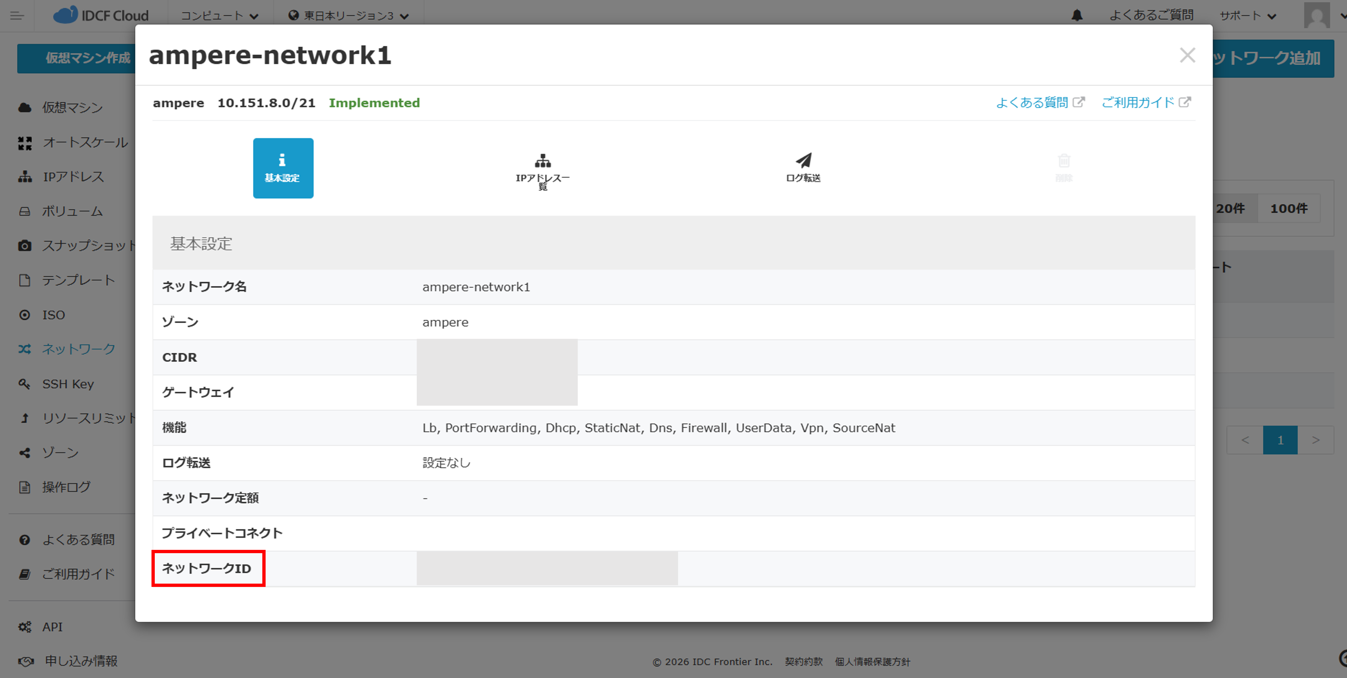Click the notification bell icon

tap(1077, 16)
